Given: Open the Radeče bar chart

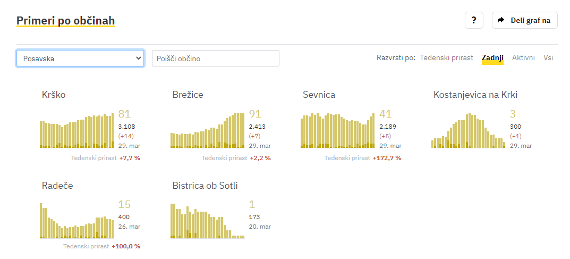Looking at the screenshot, I should [x=76, y=220].
